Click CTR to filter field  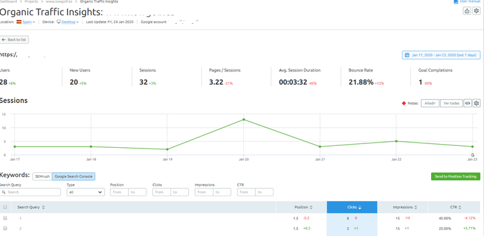click(264, 192)
